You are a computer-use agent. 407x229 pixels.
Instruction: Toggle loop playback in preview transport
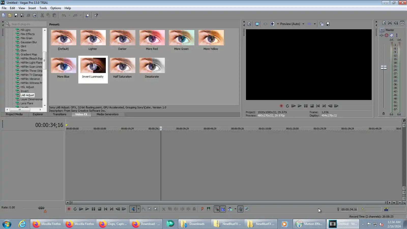[287, 106]
